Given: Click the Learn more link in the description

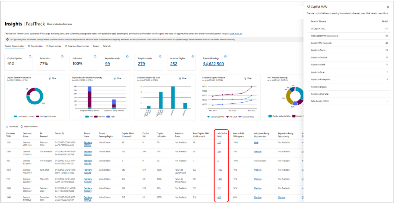Looking at the screenshot, I should pyautogui.click(x=236, y=34).
